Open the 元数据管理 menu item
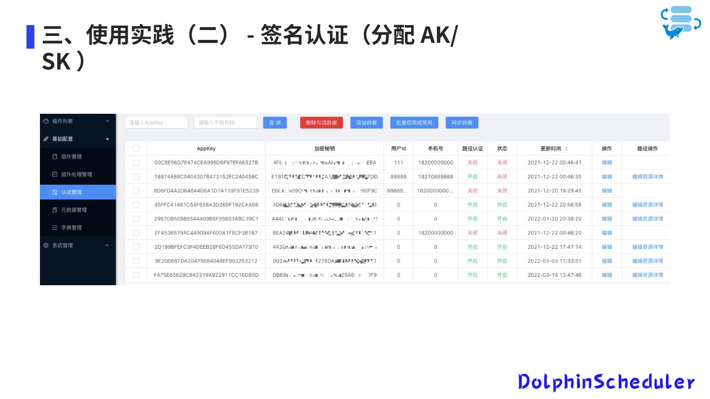Viewport: 710px width, 399px height. (74, 210)
